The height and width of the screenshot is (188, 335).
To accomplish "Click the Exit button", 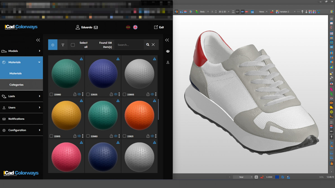I will 159,27.
